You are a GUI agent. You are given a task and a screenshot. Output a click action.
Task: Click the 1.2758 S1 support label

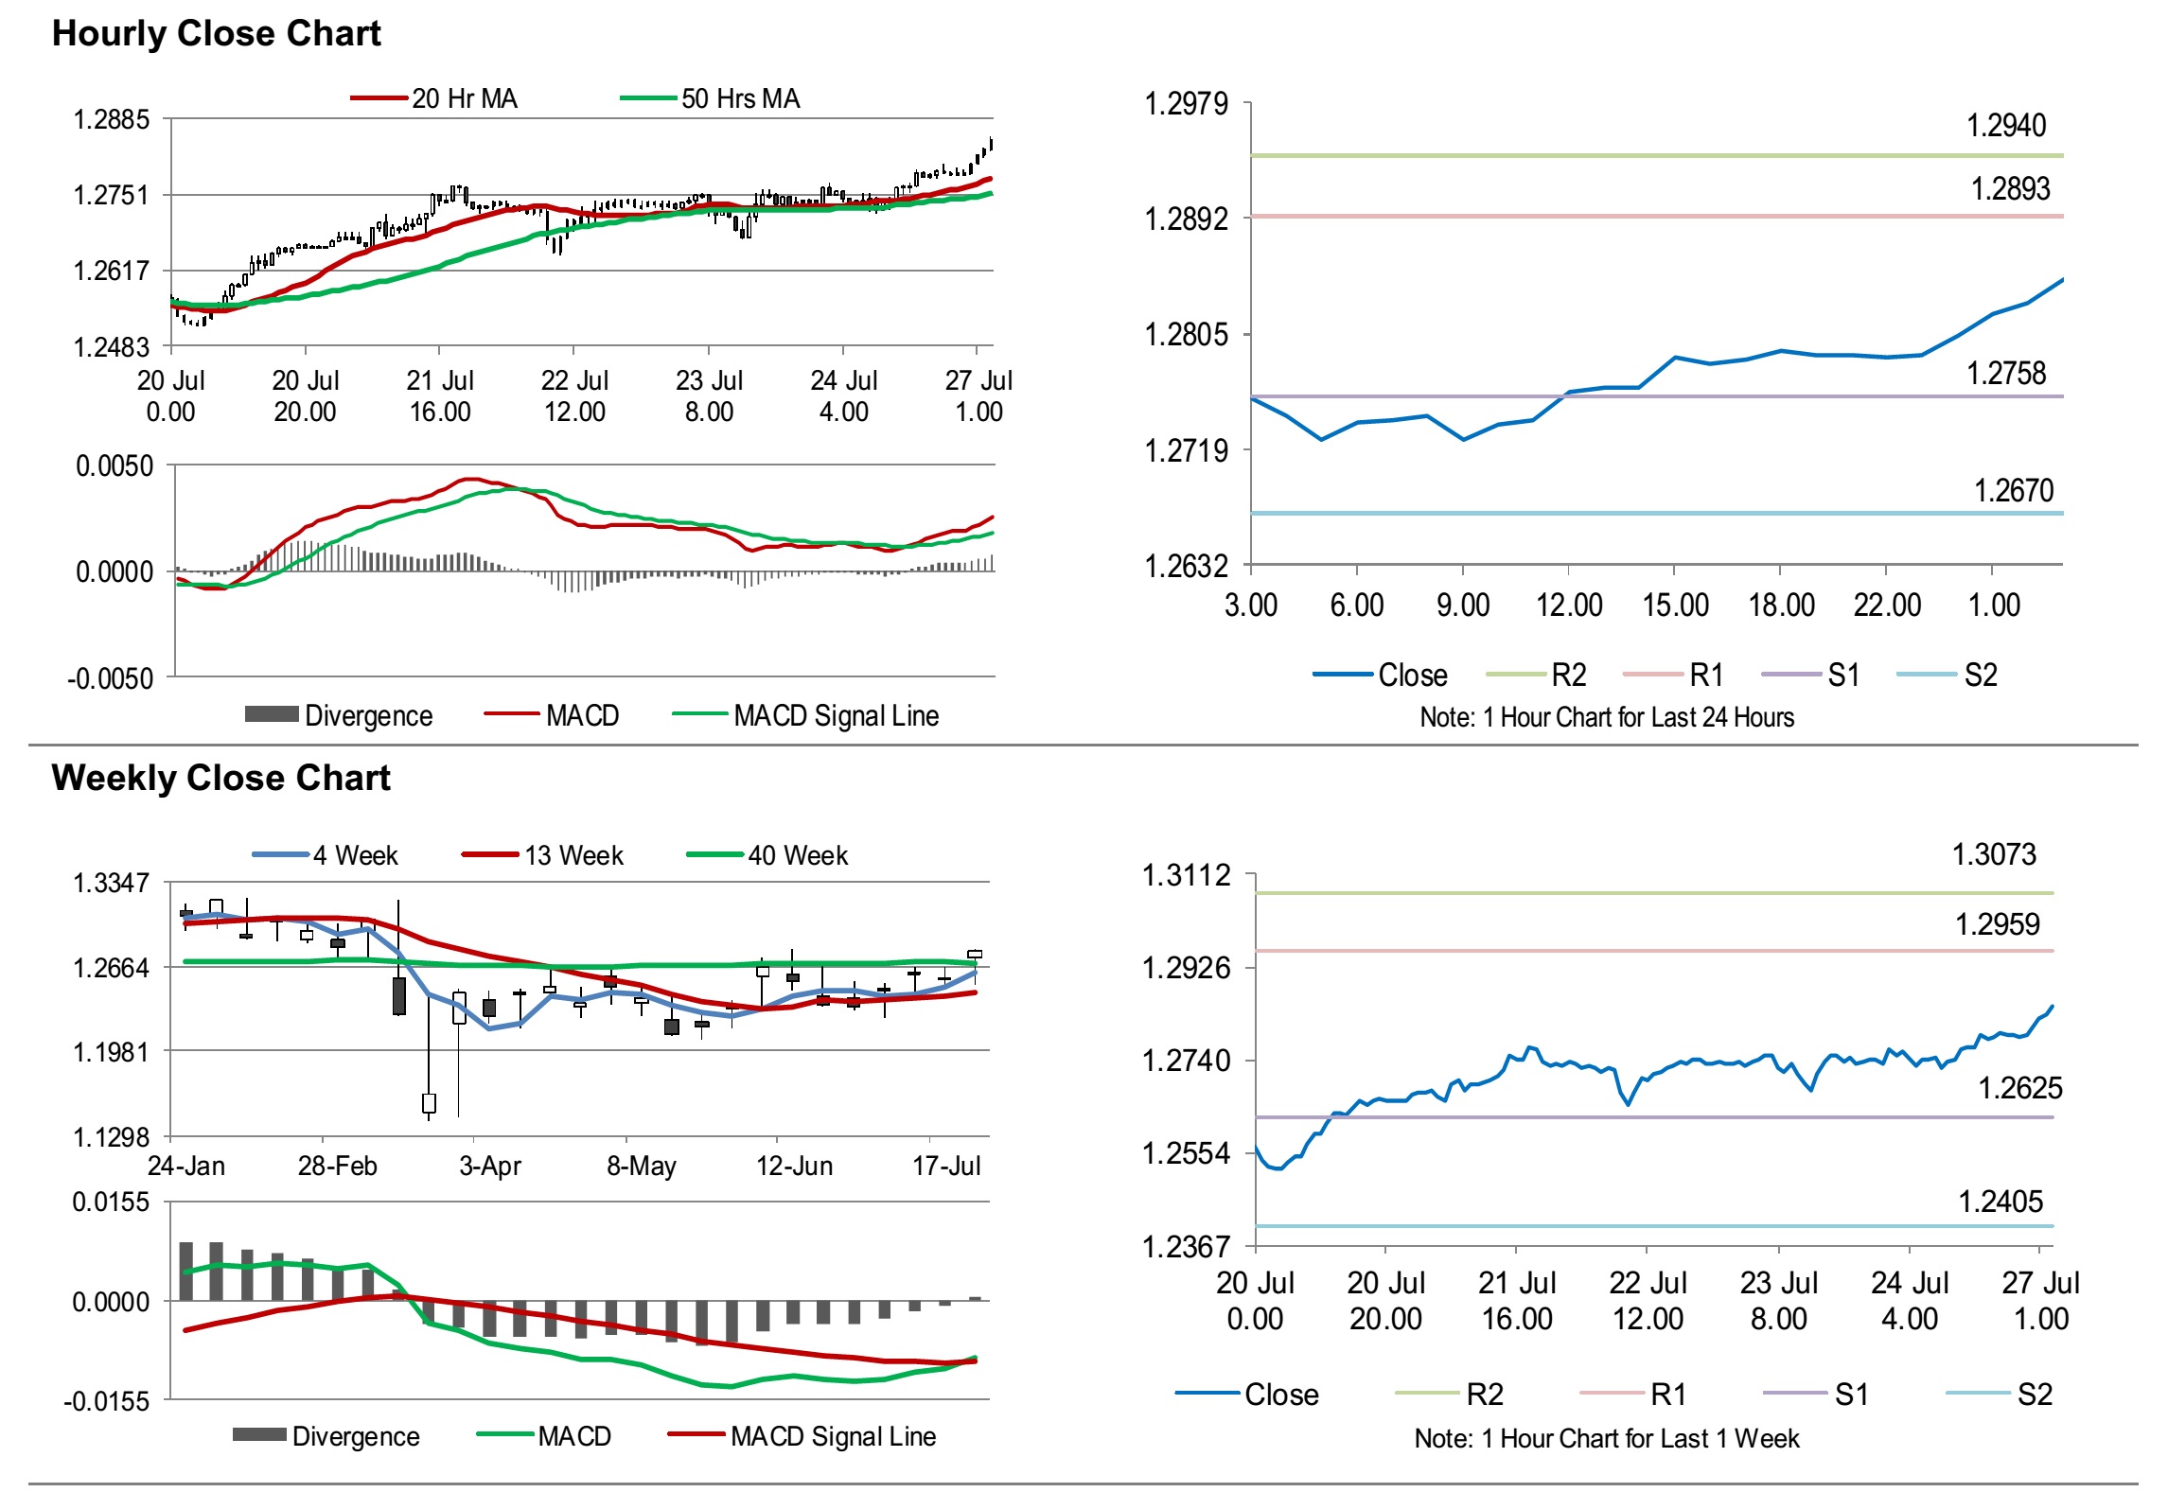2005,373
